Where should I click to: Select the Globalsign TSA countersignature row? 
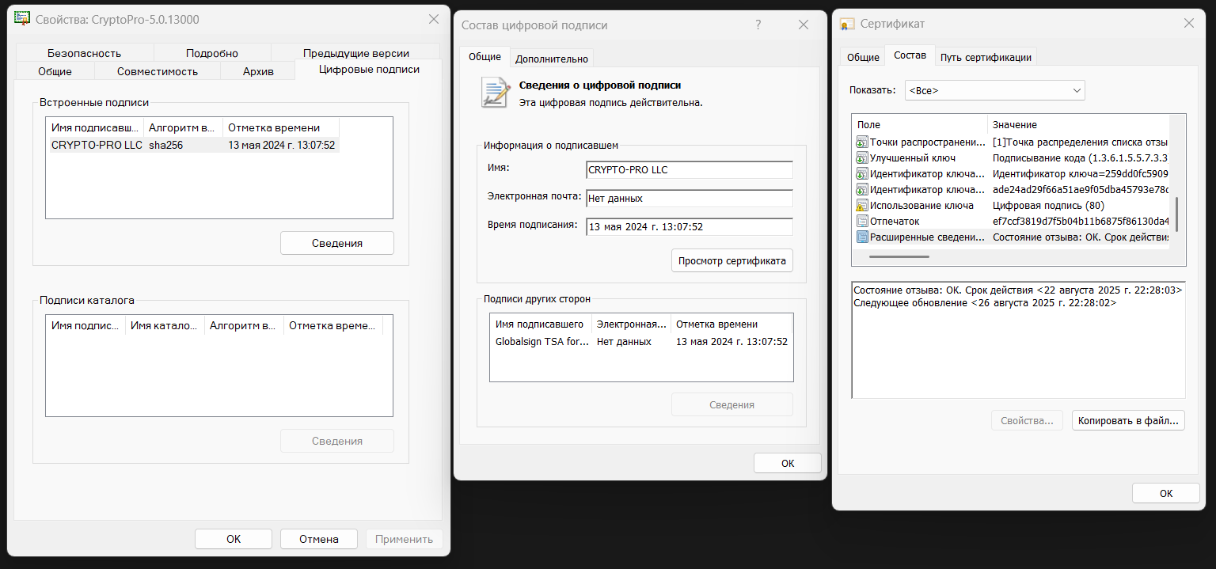tap(641, 341)
